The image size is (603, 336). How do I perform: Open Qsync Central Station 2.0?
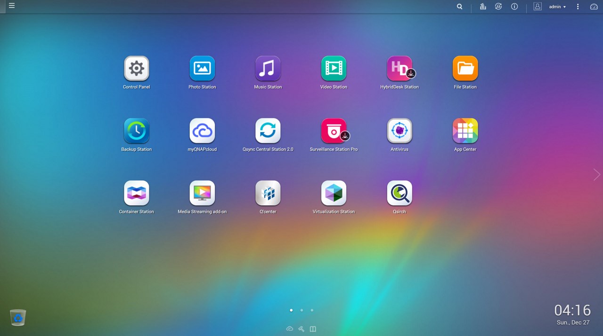pos(268,131)
